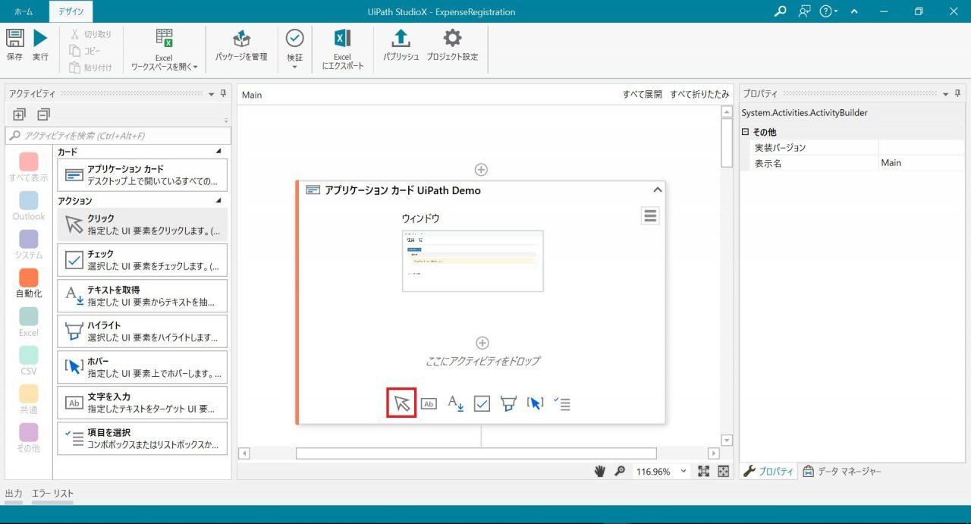Select the ホバー activity

[142, 367]
